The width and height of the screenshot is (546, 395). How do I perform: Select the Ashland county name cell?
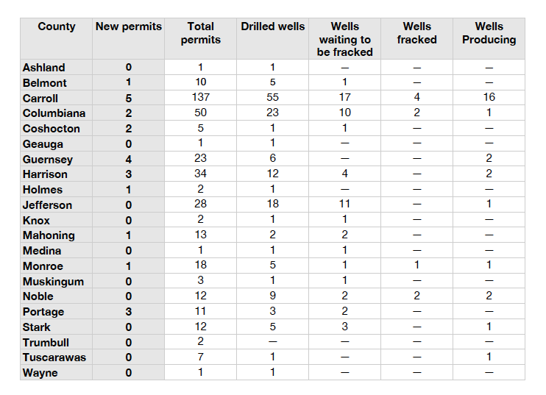(x=43, y=68)
